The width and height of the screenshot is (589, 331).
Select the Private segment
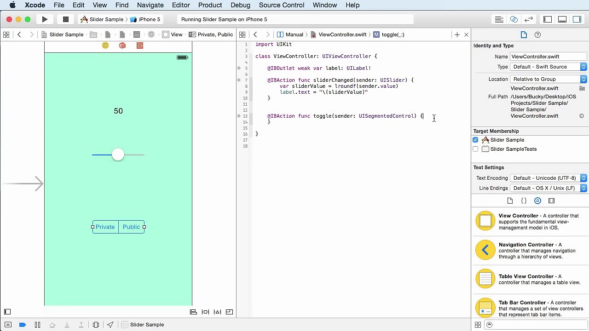point(105,227)
